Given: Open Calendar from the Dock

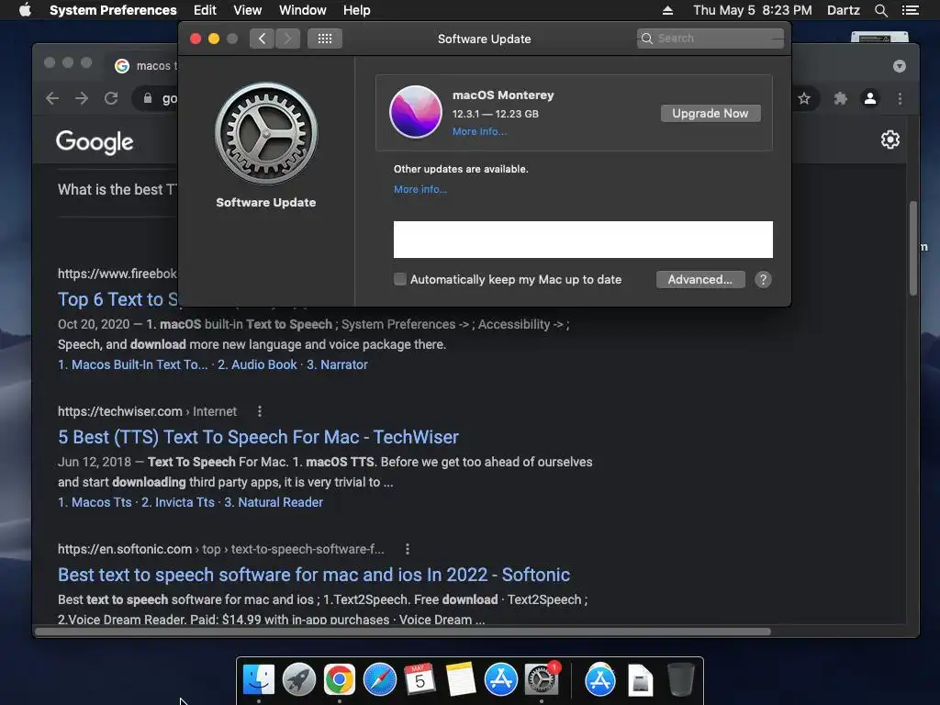Looking at the screenshot, I should (x=420, y=679).
